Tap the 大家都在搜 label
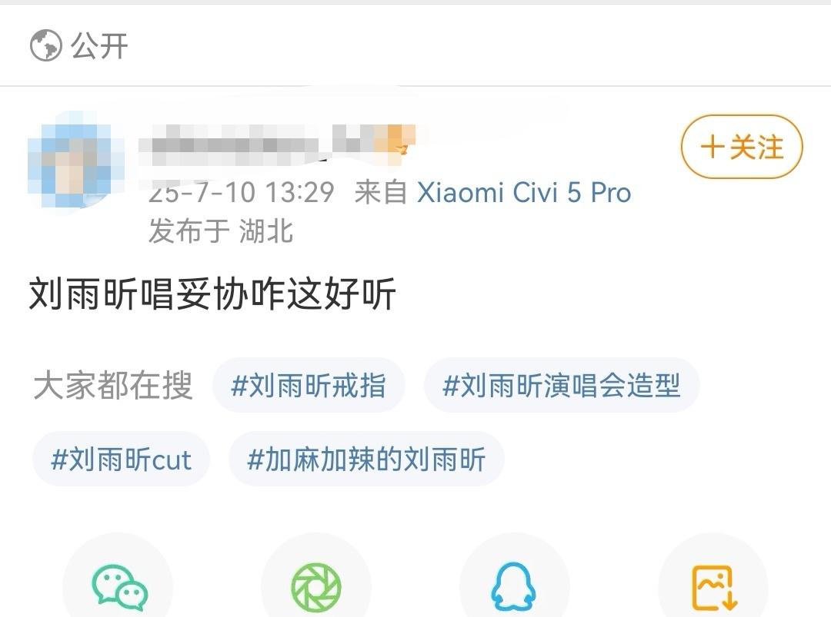The image size is (831, 617). [113, 385]
